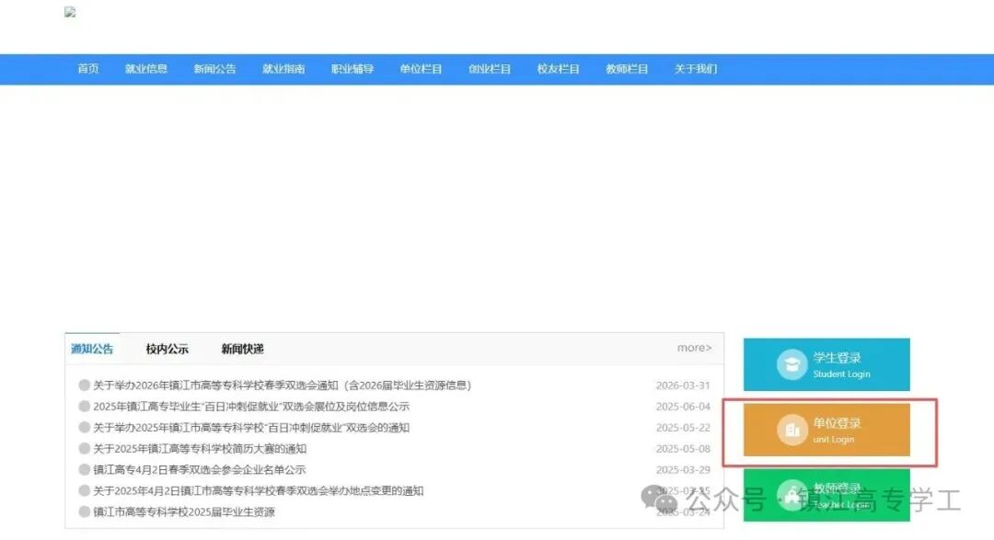Switch to the 新闻快递 tab

pos(242,349)
